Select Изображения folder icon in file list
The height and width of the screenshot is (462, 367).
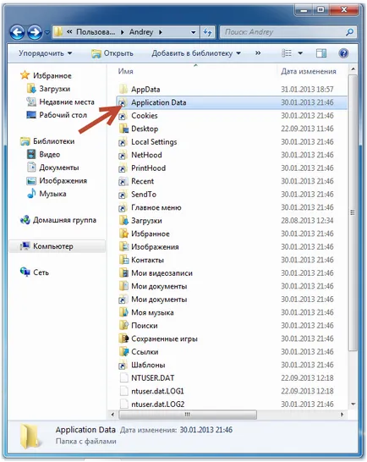point(123,246)
